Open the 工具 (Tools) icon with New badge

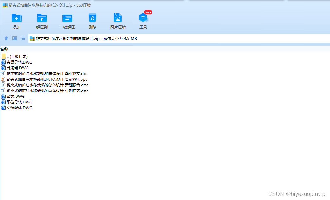(144, 17)
